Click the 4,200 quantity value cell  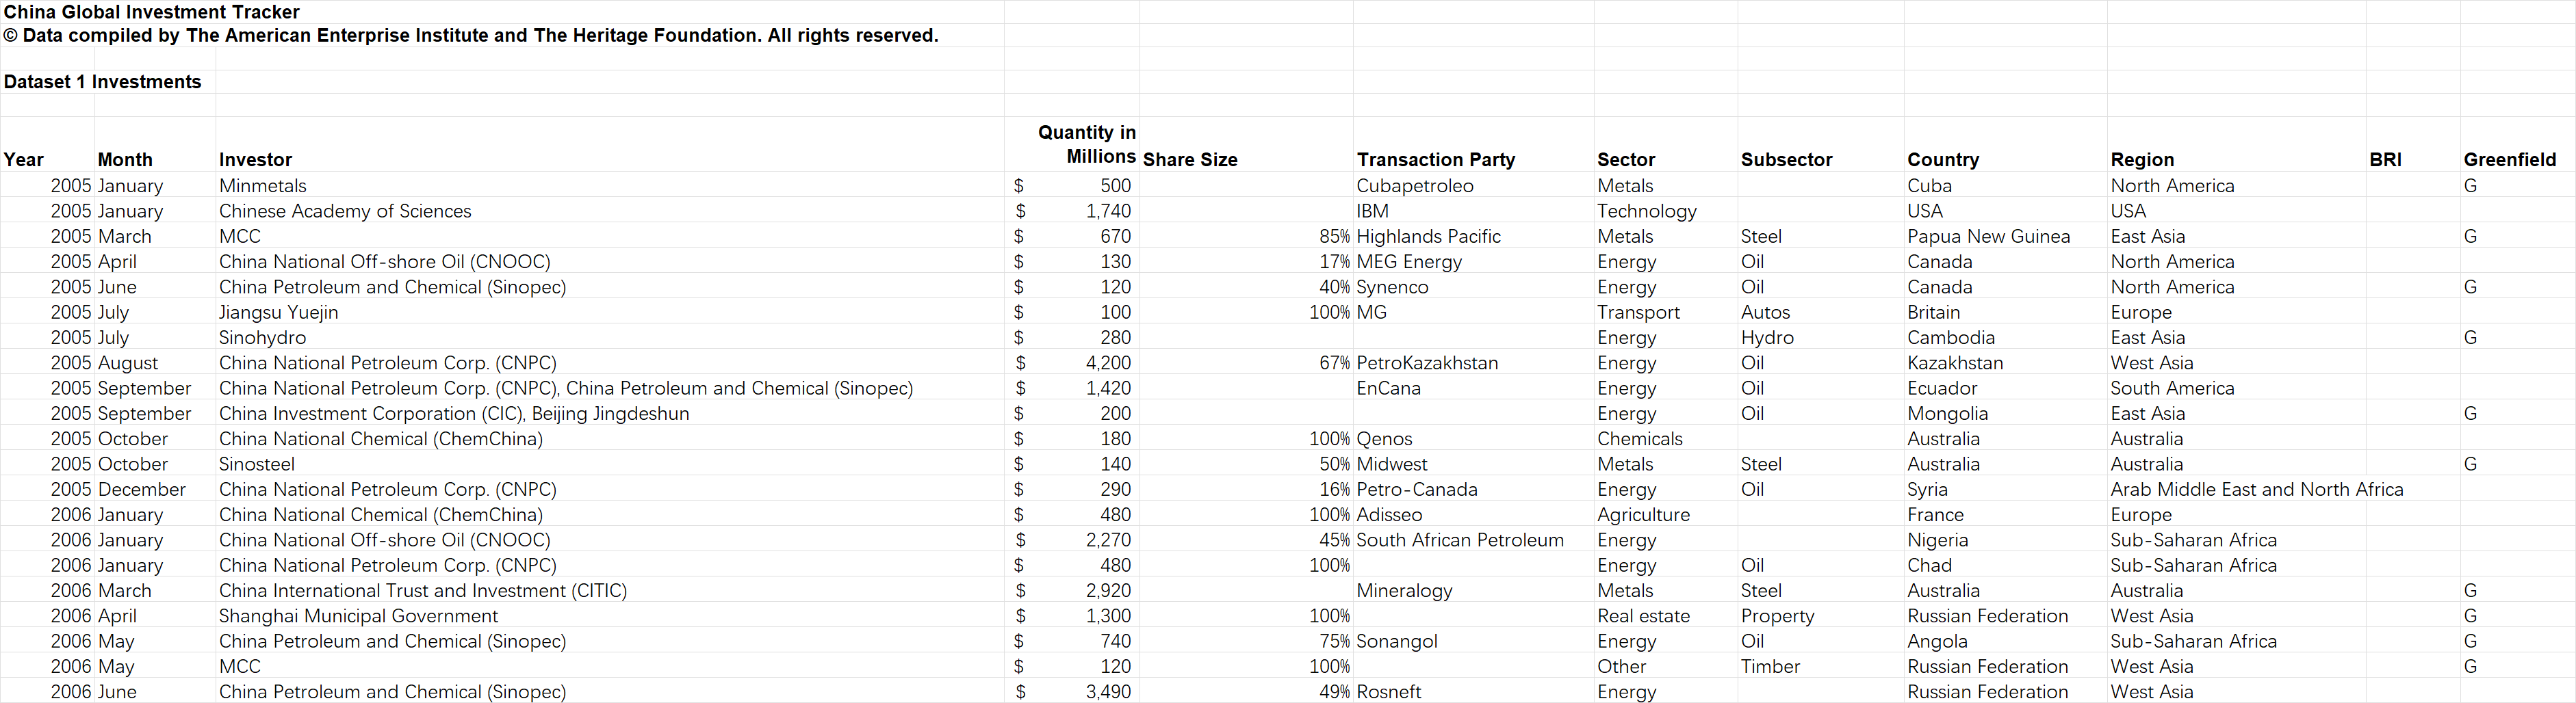(x=1108, y=362)
